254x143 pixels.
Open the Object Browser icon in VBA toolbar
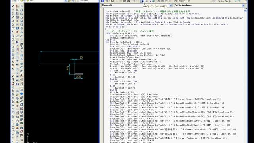point(166,1)
